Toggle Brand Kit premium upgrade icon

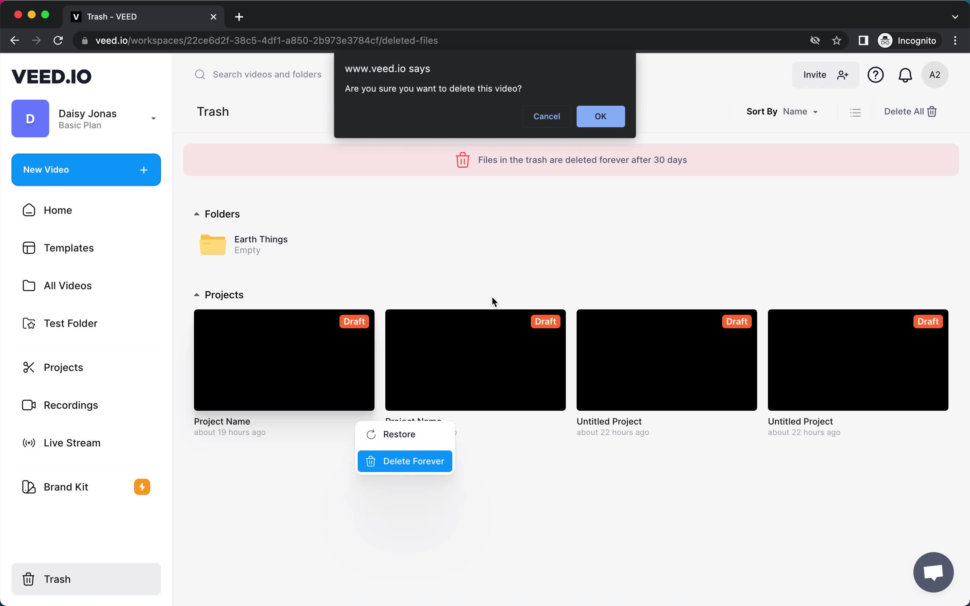click(x=142, y=486)
